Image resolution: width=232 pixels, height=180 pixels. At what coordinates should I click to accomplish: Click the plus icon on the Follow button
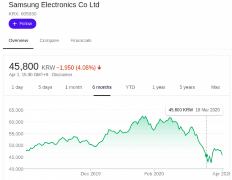coord(14,24)
